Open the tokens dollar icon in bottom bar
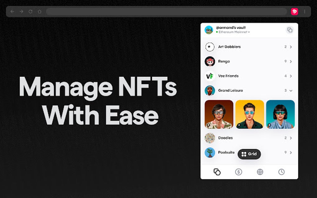 238,172
